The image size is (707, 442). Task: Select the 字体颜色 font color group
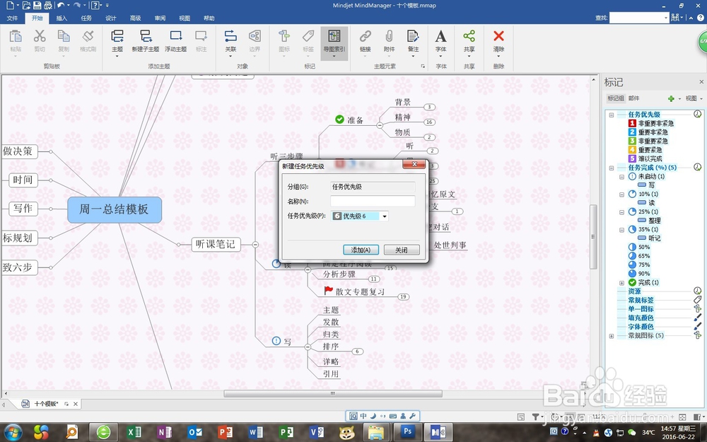coord(641,327)
